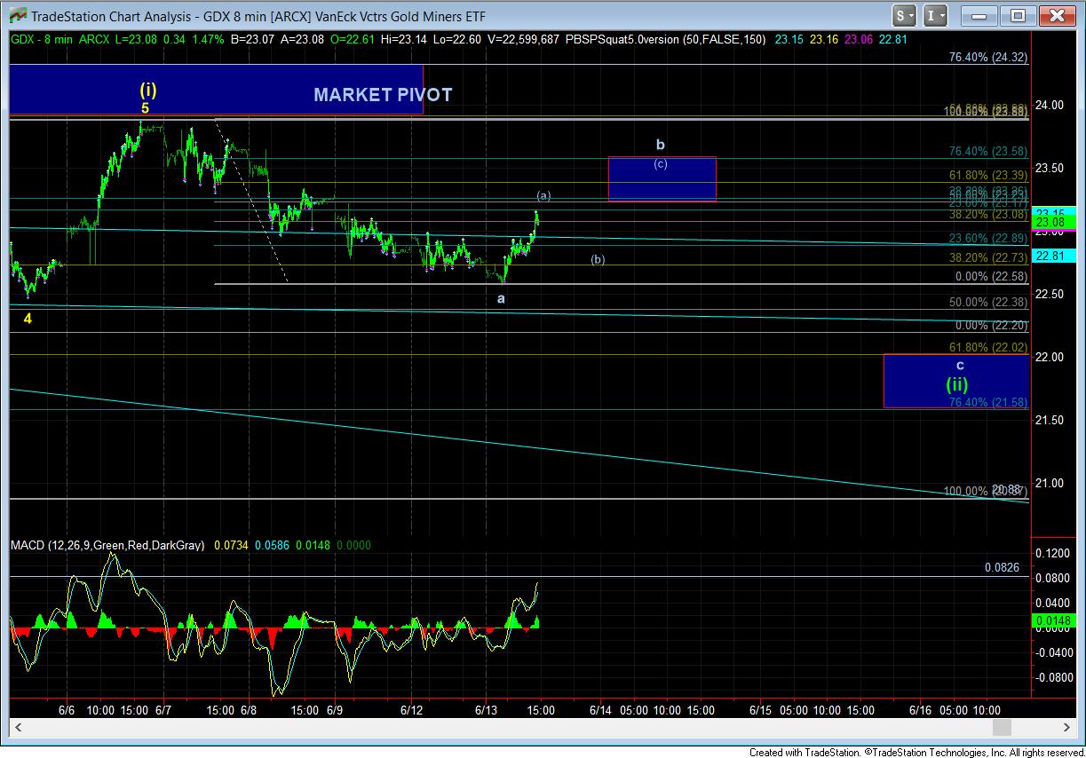Screen dimensions: 1086x758
Task: Click the 6/12 date on the time axis
Action: 411,710
